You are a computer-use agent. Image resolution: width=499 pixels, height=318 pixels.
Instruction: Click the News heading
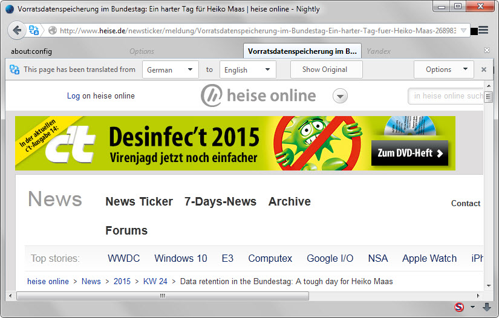coord(55,199)
